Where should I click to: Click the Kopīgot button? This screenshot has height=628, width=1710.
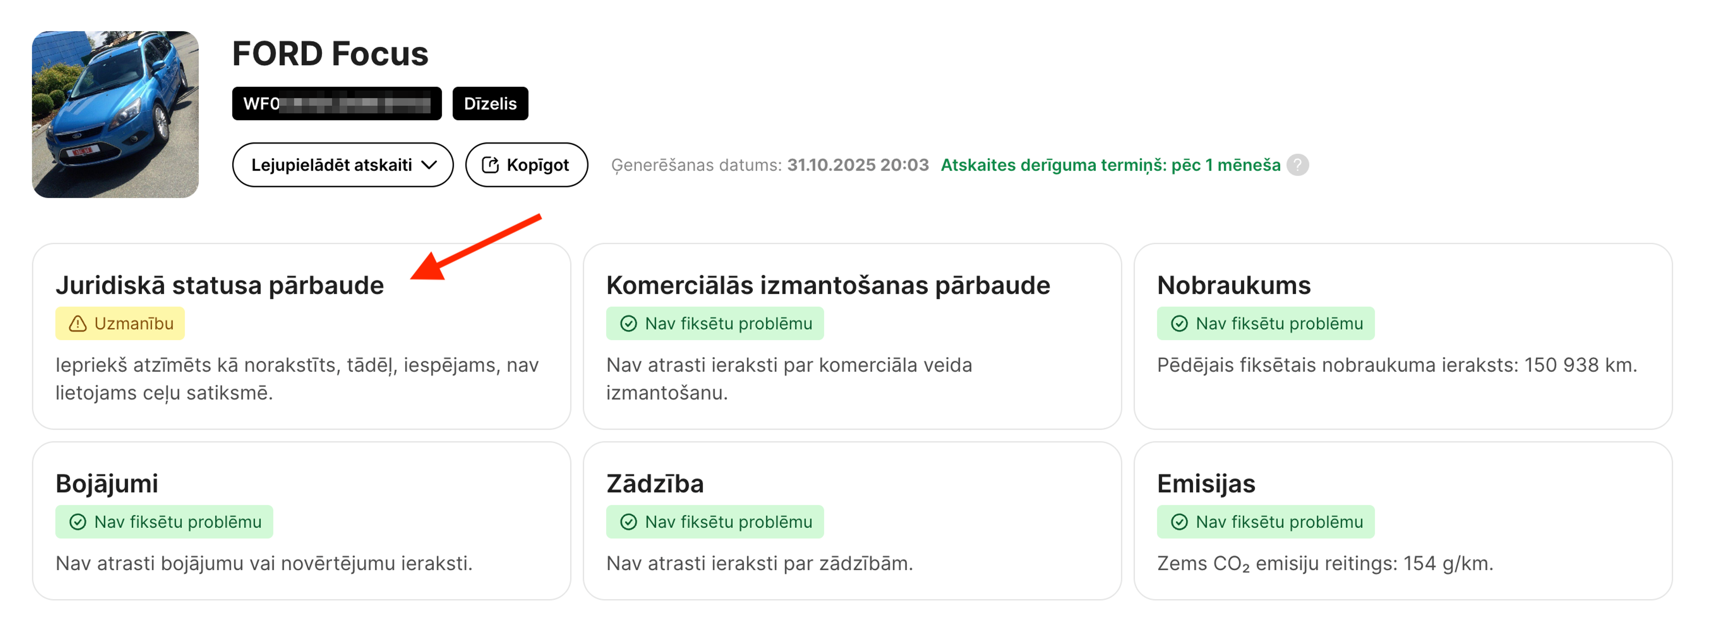526,165
